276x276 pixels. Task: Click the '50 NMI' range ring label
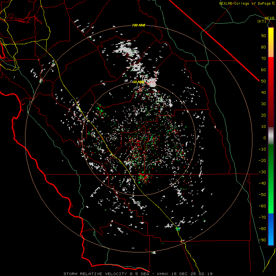pos(139,82)
